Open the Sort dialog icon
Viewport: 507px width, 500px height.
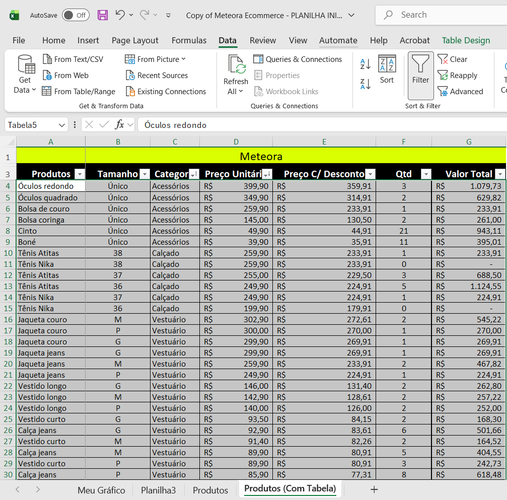(387, 69)
